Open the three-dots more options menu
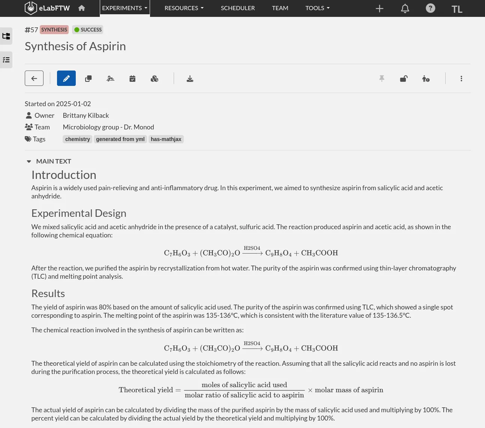This screenshot has height=428, width=485. [461, 78]
